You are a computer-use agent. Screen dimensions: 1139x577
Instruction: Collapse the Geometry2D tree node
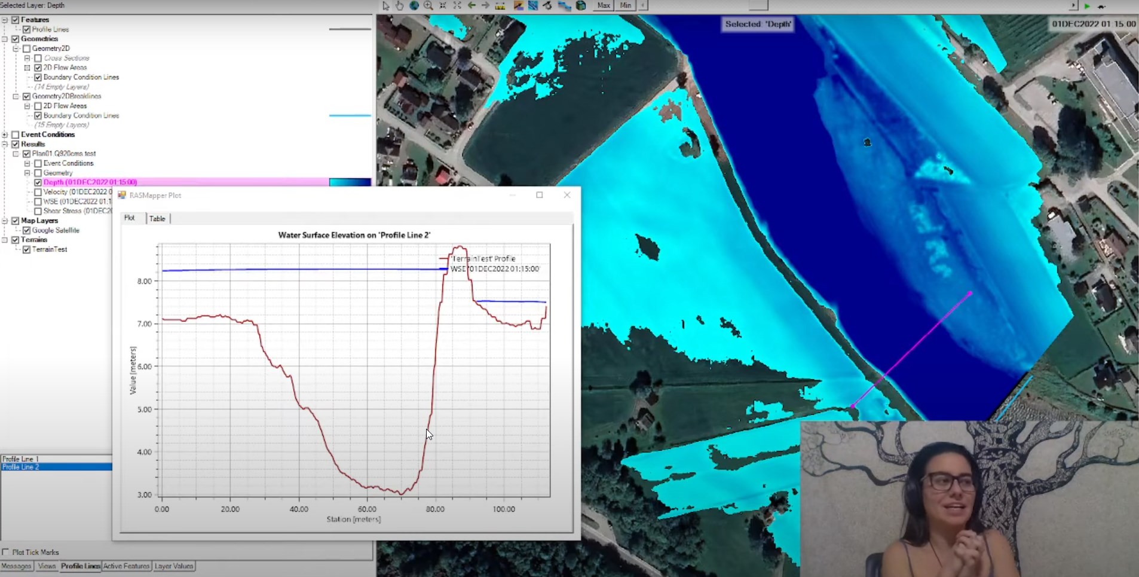click(16, 48)
